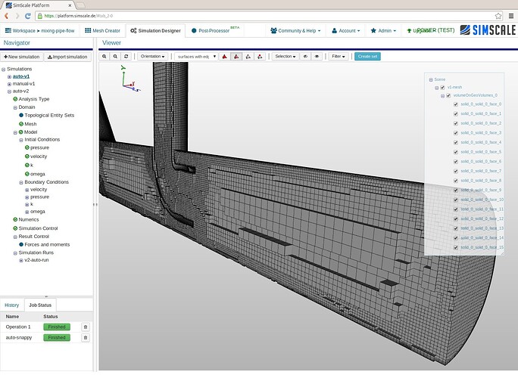
Task: Select omega under Initial Conditions
Action: tap(37, 174)
